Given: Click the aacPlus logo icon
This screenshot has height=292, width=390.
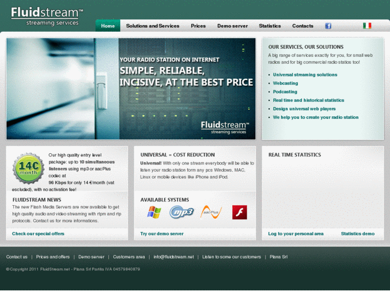Looking at the screenshot, I should point(211,212).
